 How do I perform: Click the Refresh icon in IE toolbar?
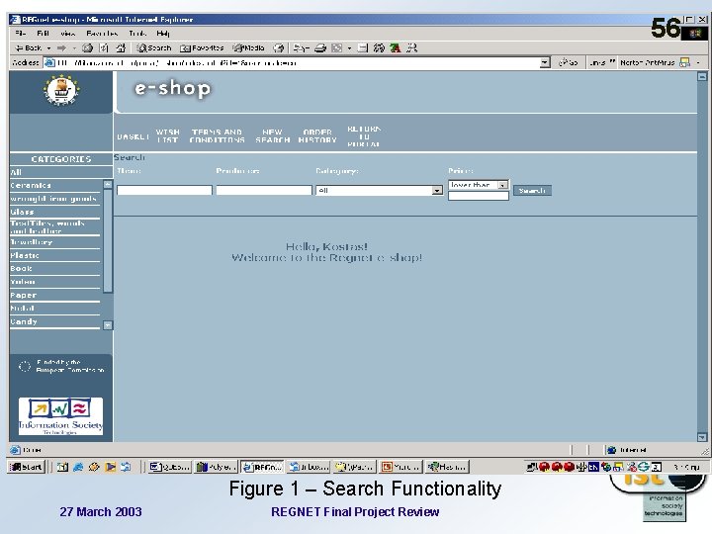pyautogui.click(x=104, y=47)
